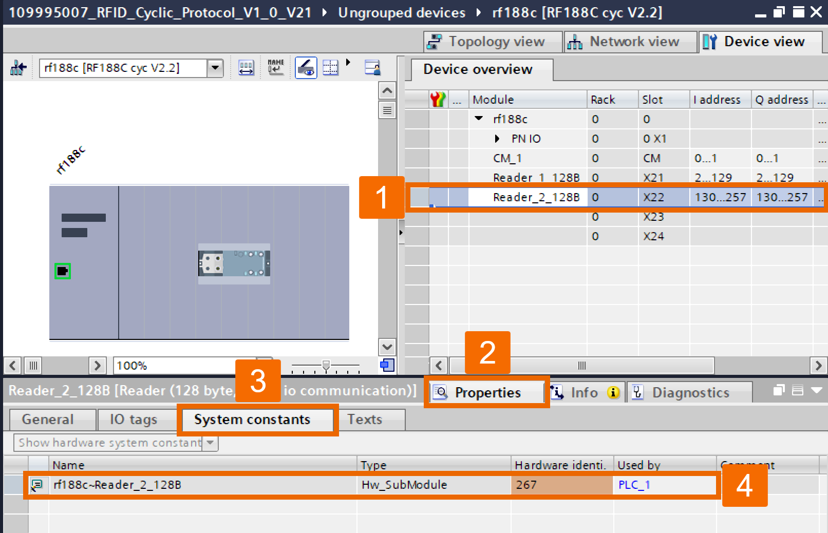The image size is (828, 533).
Task: Expand the PN IO row
Action: point(497,139)
